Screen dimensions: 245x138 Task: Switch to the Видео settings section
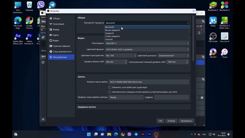[61, 41]
